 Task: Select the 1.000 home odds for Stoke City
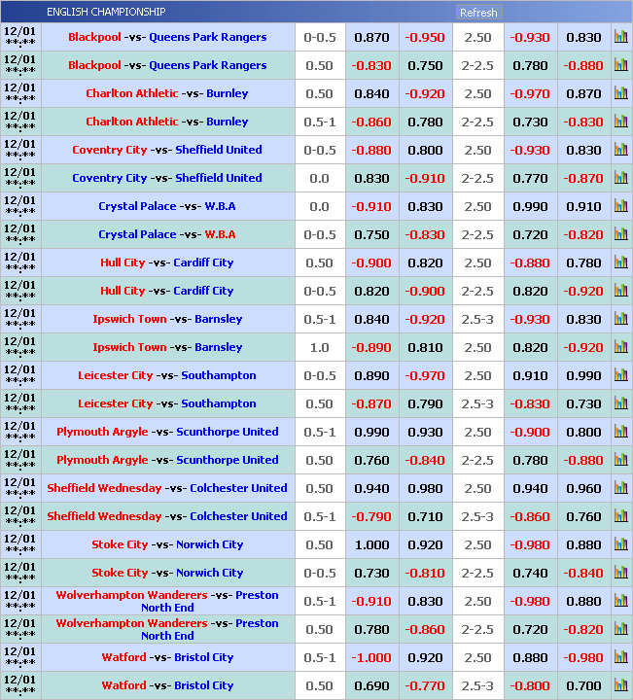pyautogui.click(x=371, y=544)
